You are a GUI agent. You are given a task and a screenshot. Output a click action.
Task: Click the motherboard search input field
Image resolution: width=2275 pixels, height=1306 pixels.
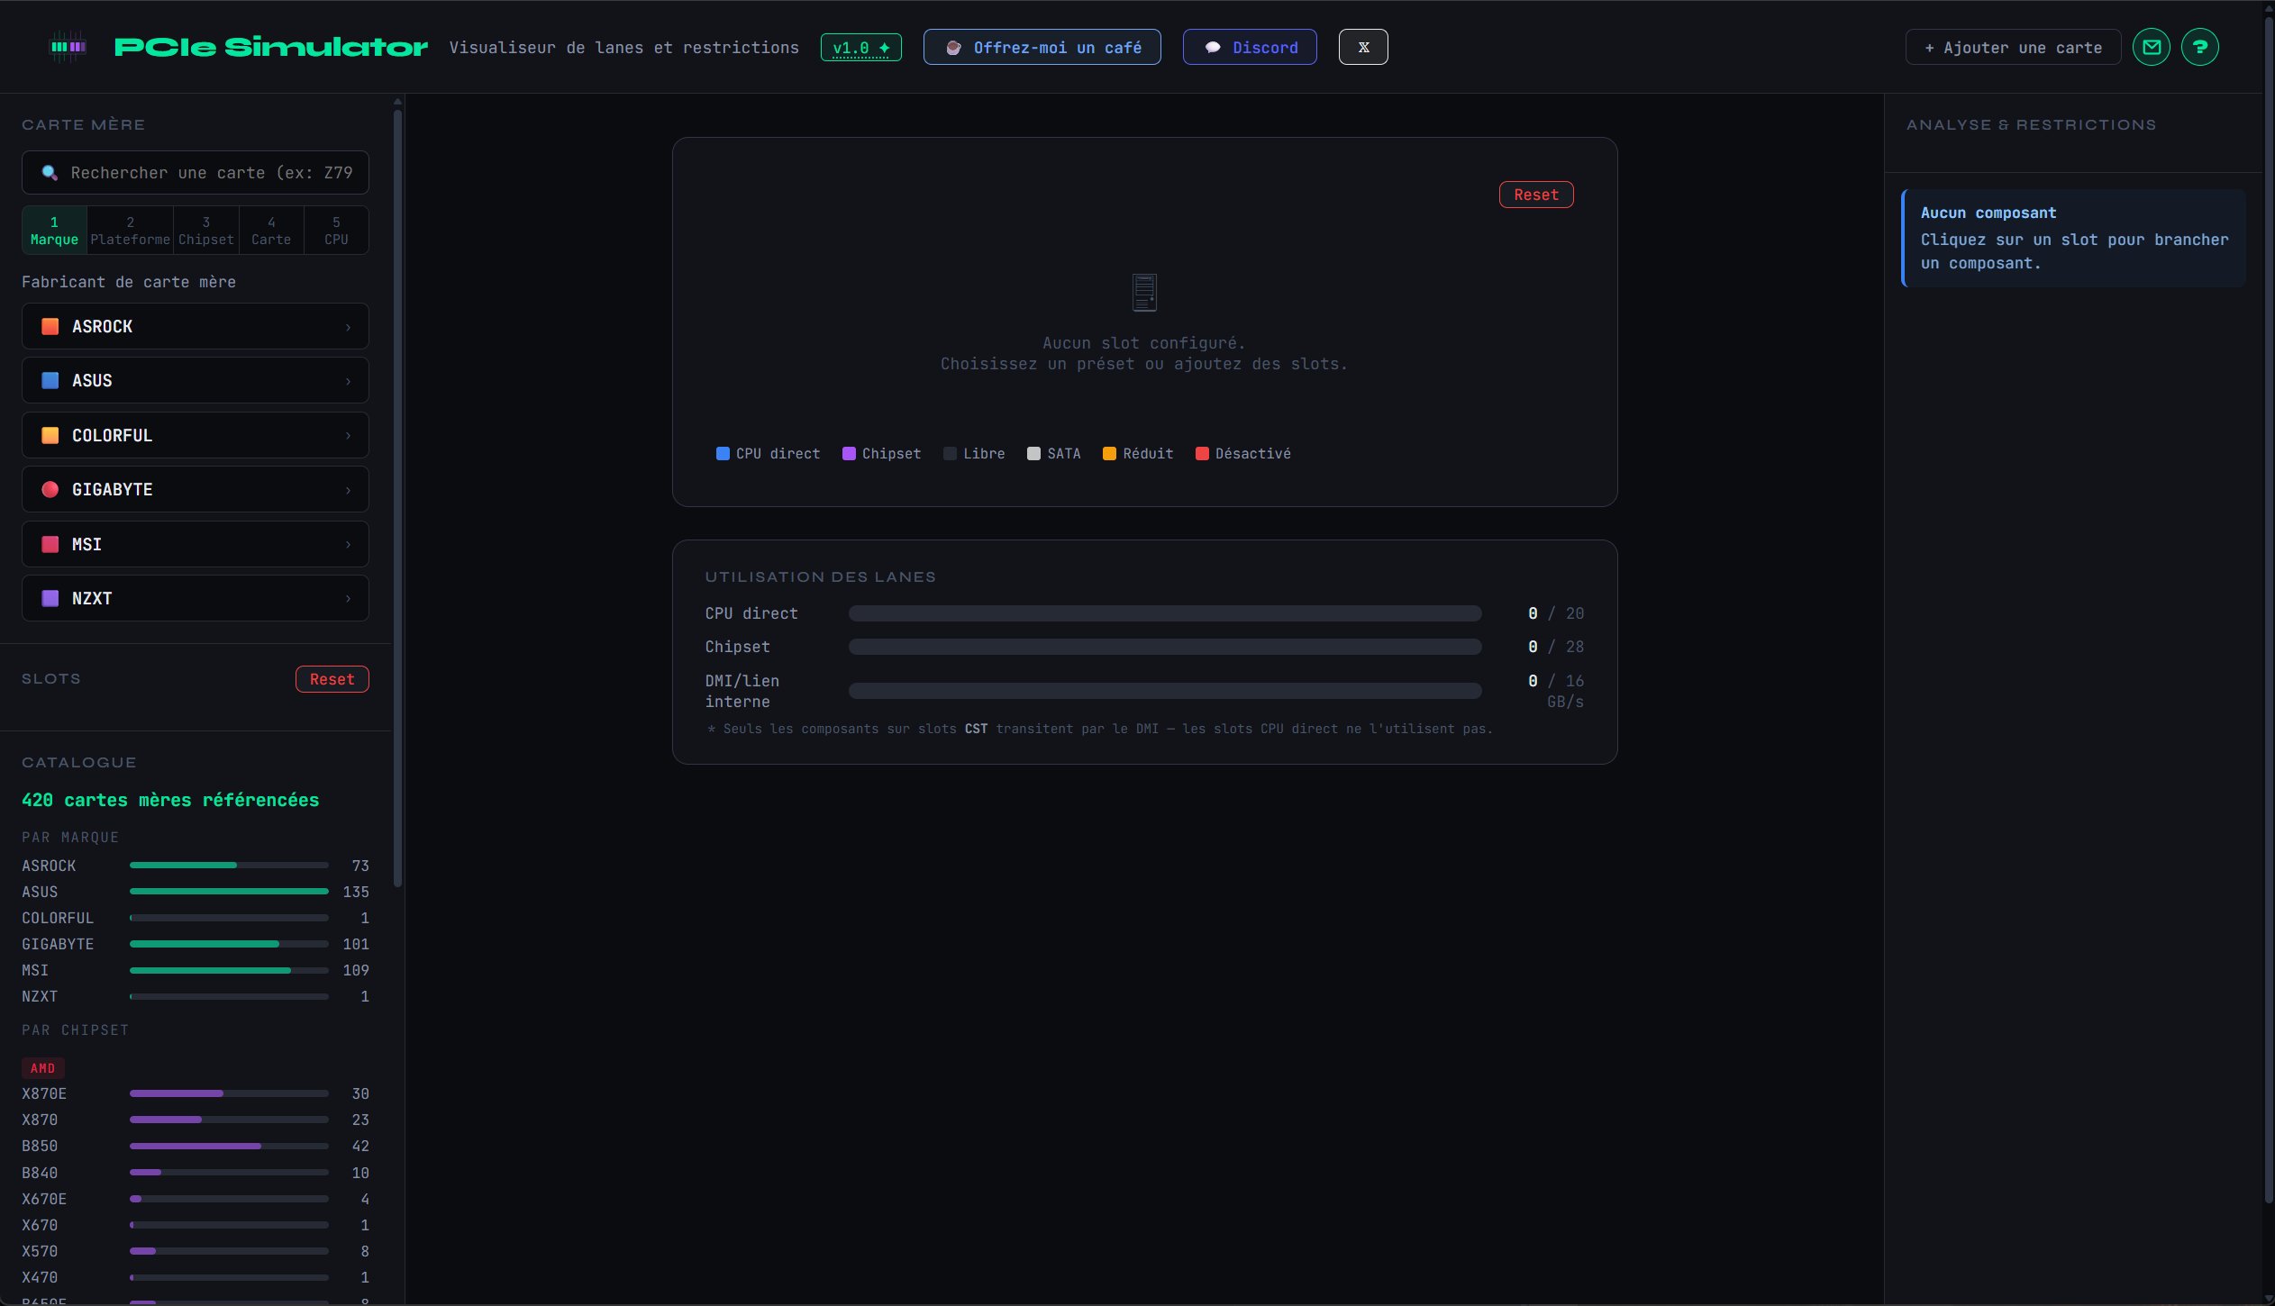click(196, 172)
